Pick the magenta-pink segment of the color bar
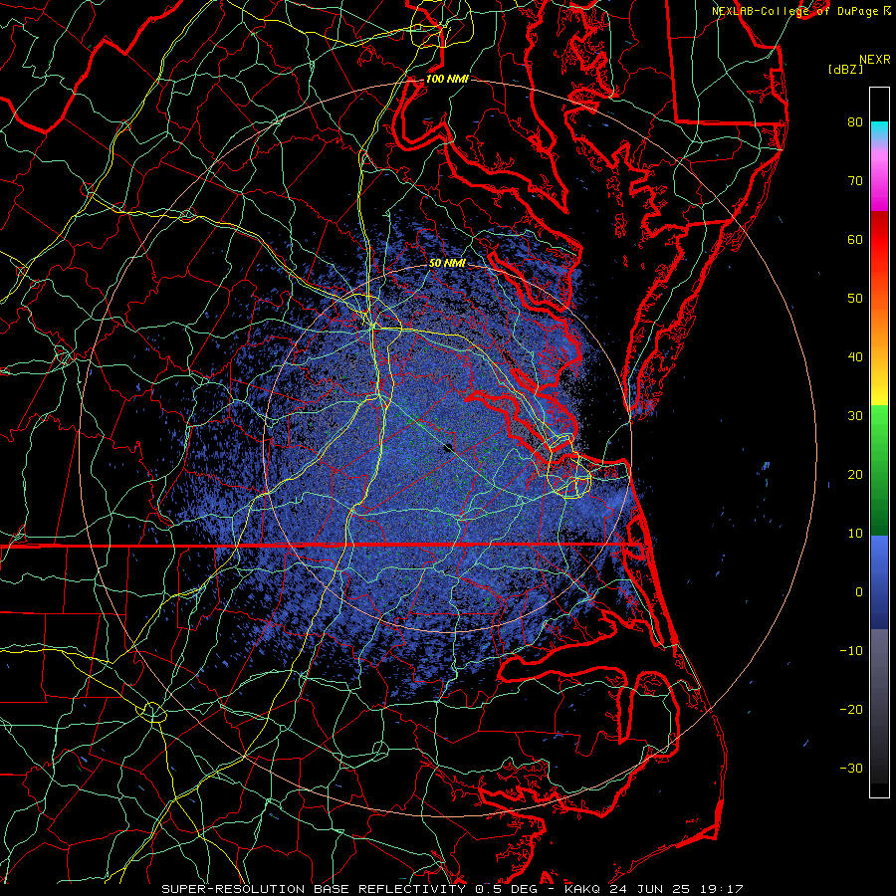The width and height of the screenshot is (896, 896). tap(879, 180)
